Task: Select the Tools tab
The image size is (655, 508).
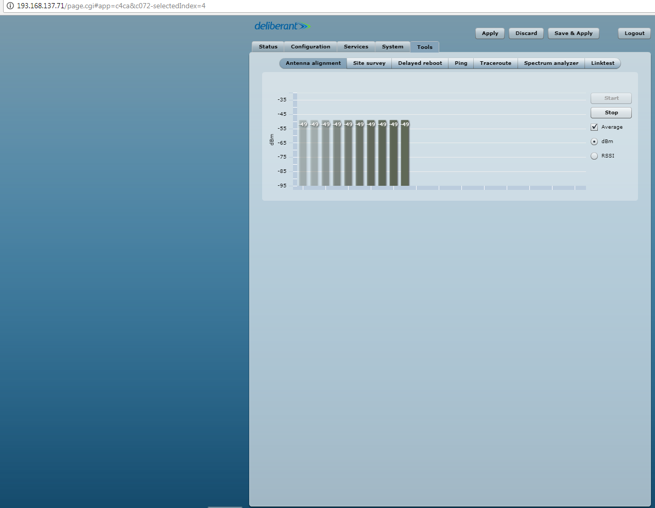Action: pos(424,47)
